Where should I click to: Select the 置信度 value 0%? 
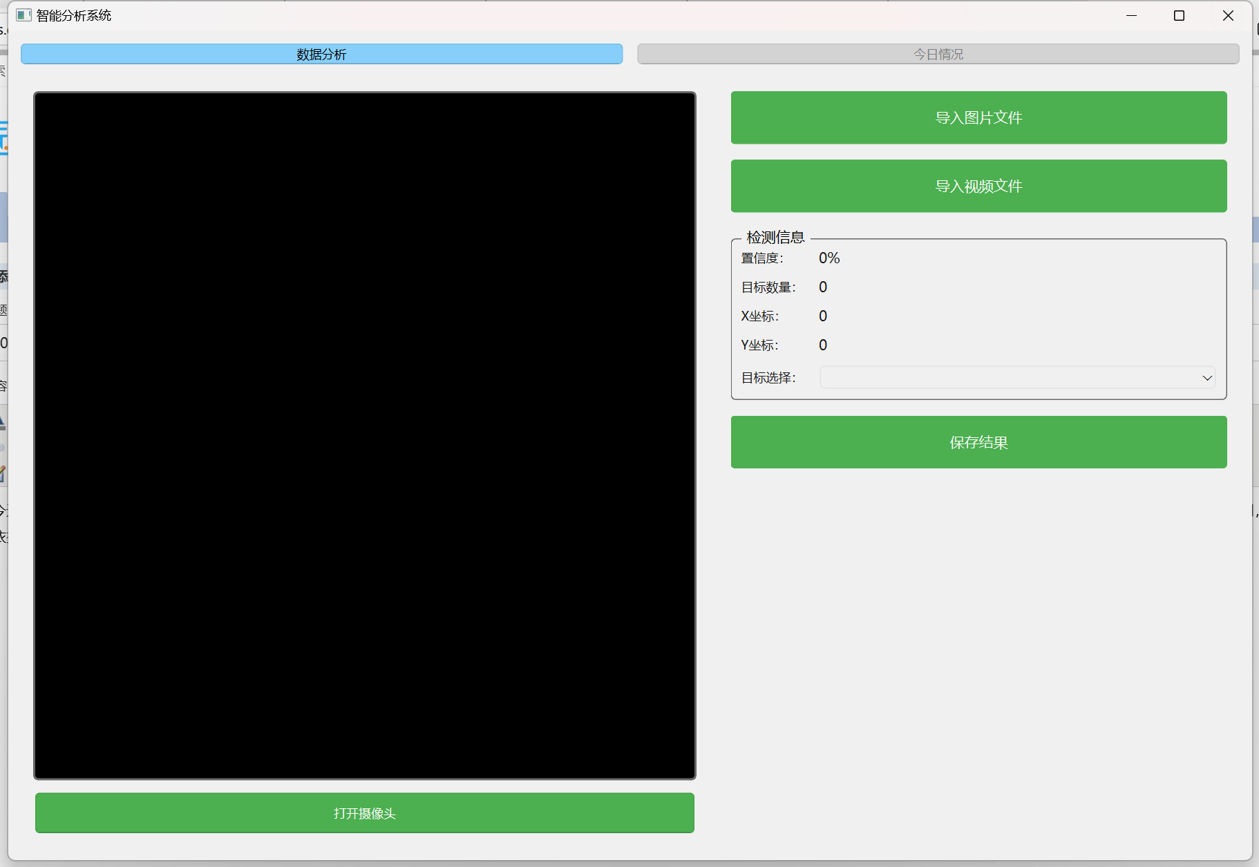point(829,258)
